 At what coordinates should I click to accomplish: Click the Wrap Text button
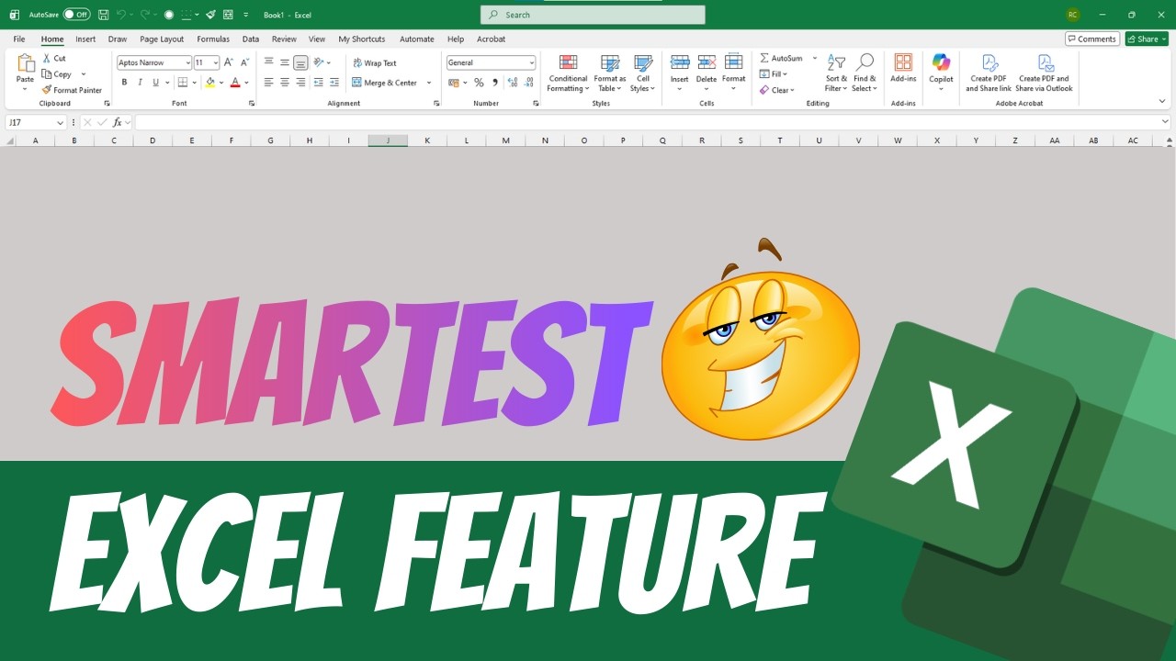click(375, 62)
